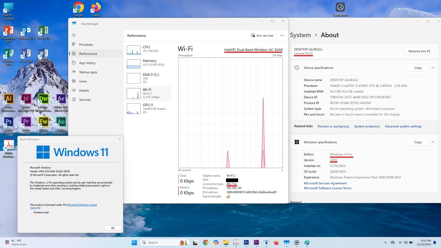
Task: Click the Outlook 2016 desktop icon
Action: pyautogui.click(x=26, y=33)
